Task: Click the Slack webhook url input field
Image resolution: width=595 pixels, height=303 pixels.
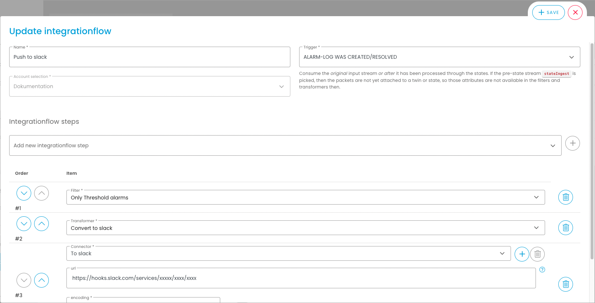Action: (301, 278)
